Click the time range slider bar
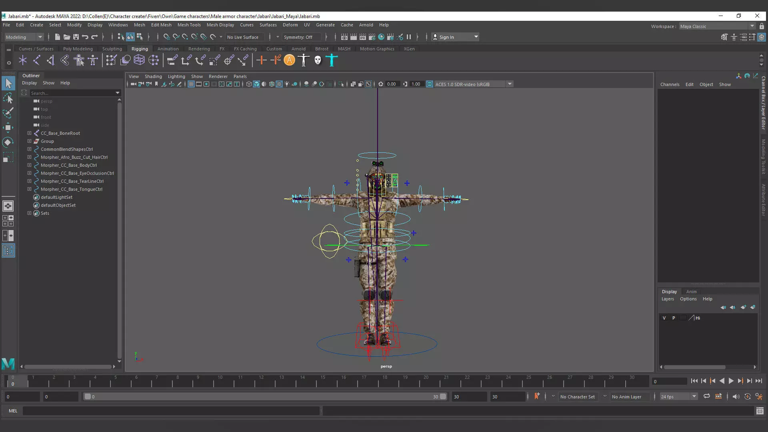Image resolution: width=768 pixels, height=432 pixels. coord(264,396)
